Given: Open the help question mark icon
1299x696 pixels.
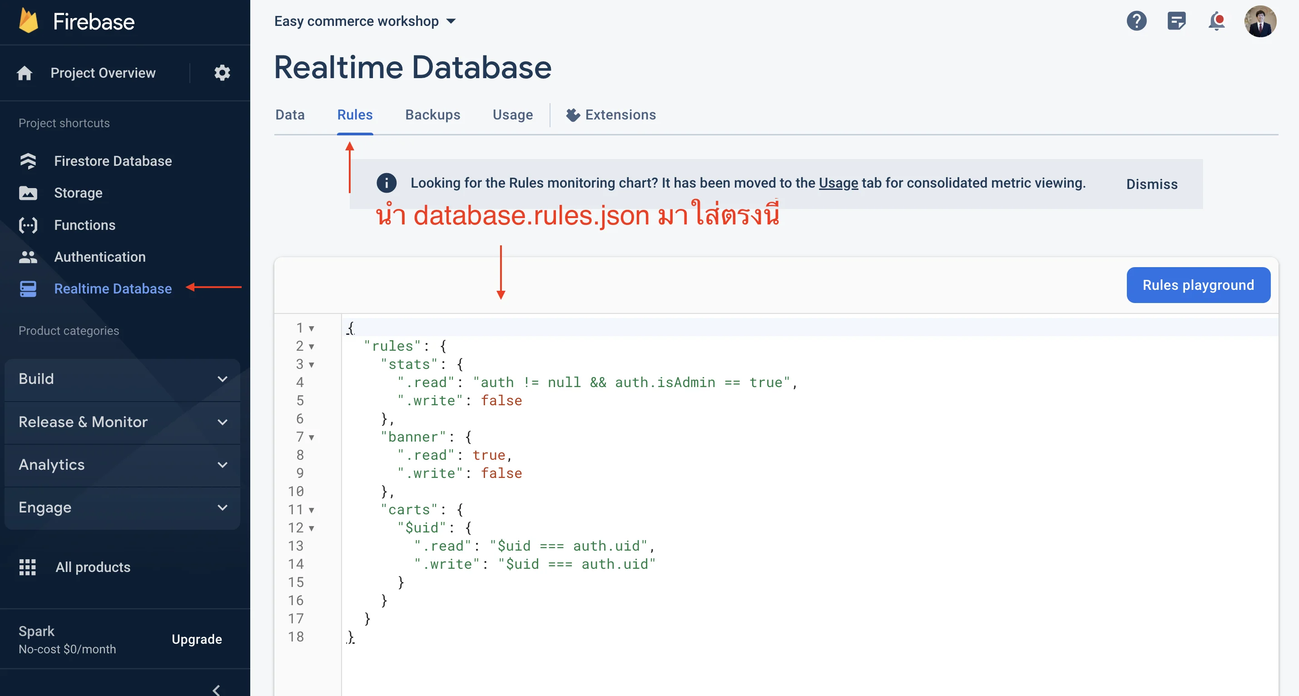Looking at the screenshot, I should click(x=1136, y=21).
